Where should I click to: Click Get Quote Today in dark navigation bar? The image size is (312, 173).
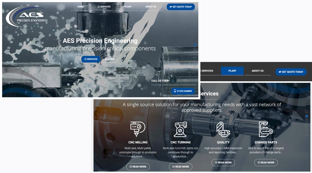pos(291,72)
